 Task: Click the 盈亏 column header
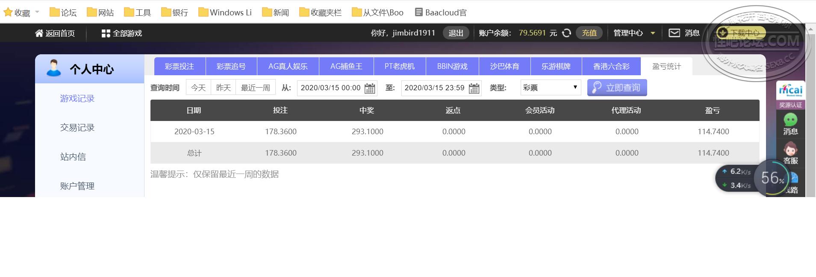coord(713,110)
